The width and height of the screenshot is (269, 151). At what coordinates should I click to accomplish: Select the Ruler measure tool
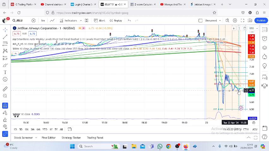pyautogui.click(x=5, y=89)
